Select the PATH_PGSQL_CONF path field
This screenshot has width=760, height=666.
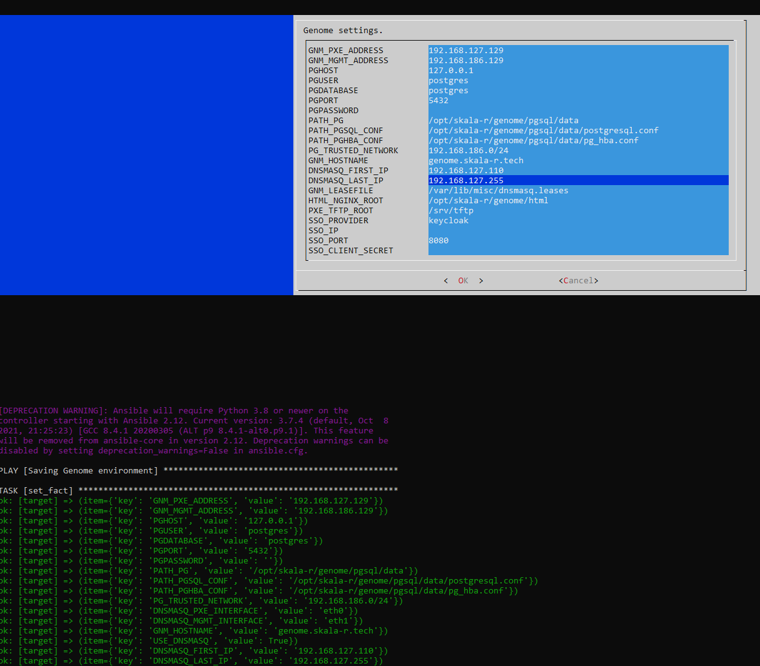[x=578, y=131]
